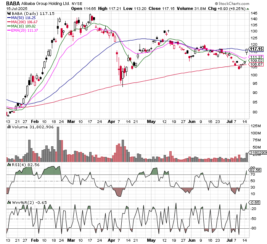
Task: Click the 130 price axis label
Action: (x=254, y=31)
